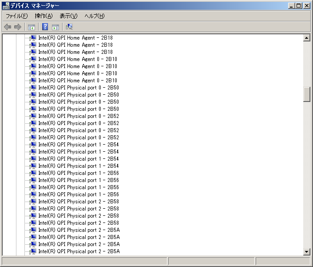Screen dimensions: 313x267
Task: Select first QPI Physical port 1 - 2B54 entry
Action: click(x=78, y=145)
